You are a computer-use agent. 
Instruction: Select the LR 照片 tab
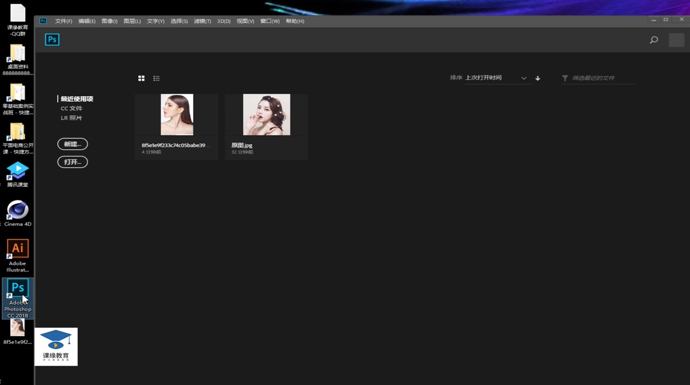pos(72,118)
